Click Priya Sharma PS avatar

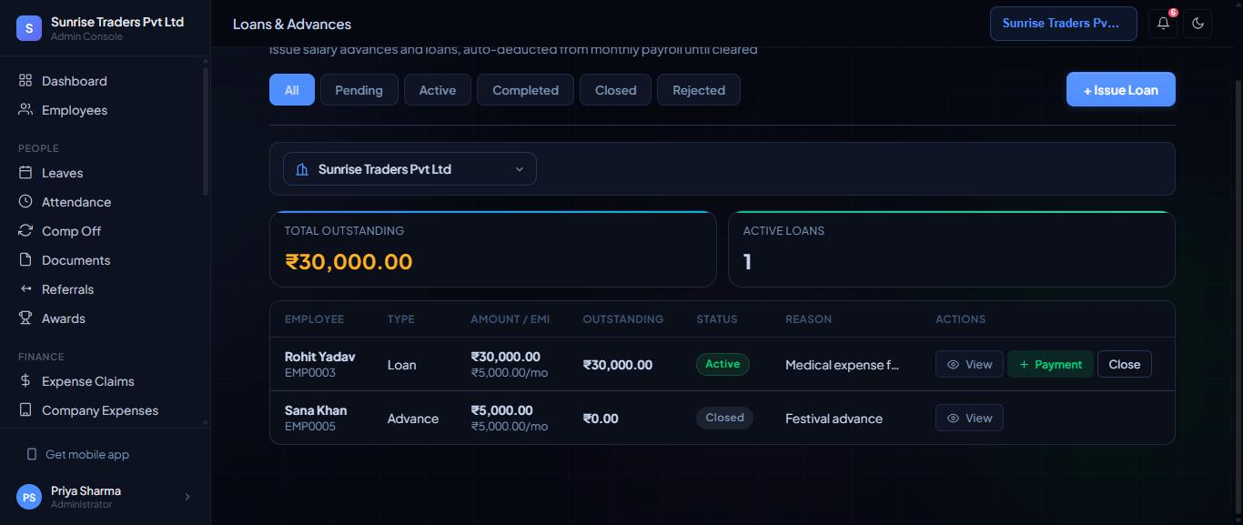tap(29, 497)
